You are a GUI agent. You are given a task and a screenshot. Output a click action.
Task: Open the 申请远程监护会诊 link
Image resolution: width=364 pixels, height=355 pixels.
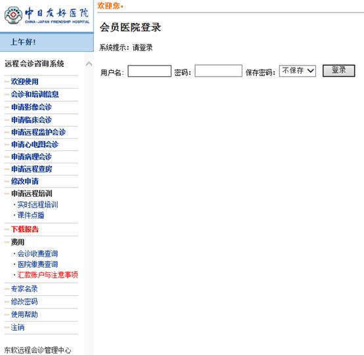click(x=38, y=132)
